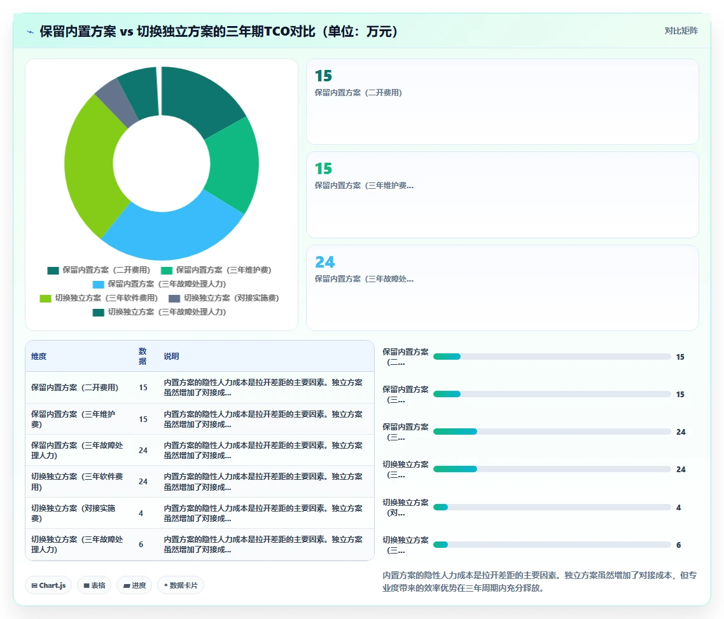Screen dimensions: 724x619
Task: Click the 保留内置方案 progress bar valued 24
Action: point(552,432)
